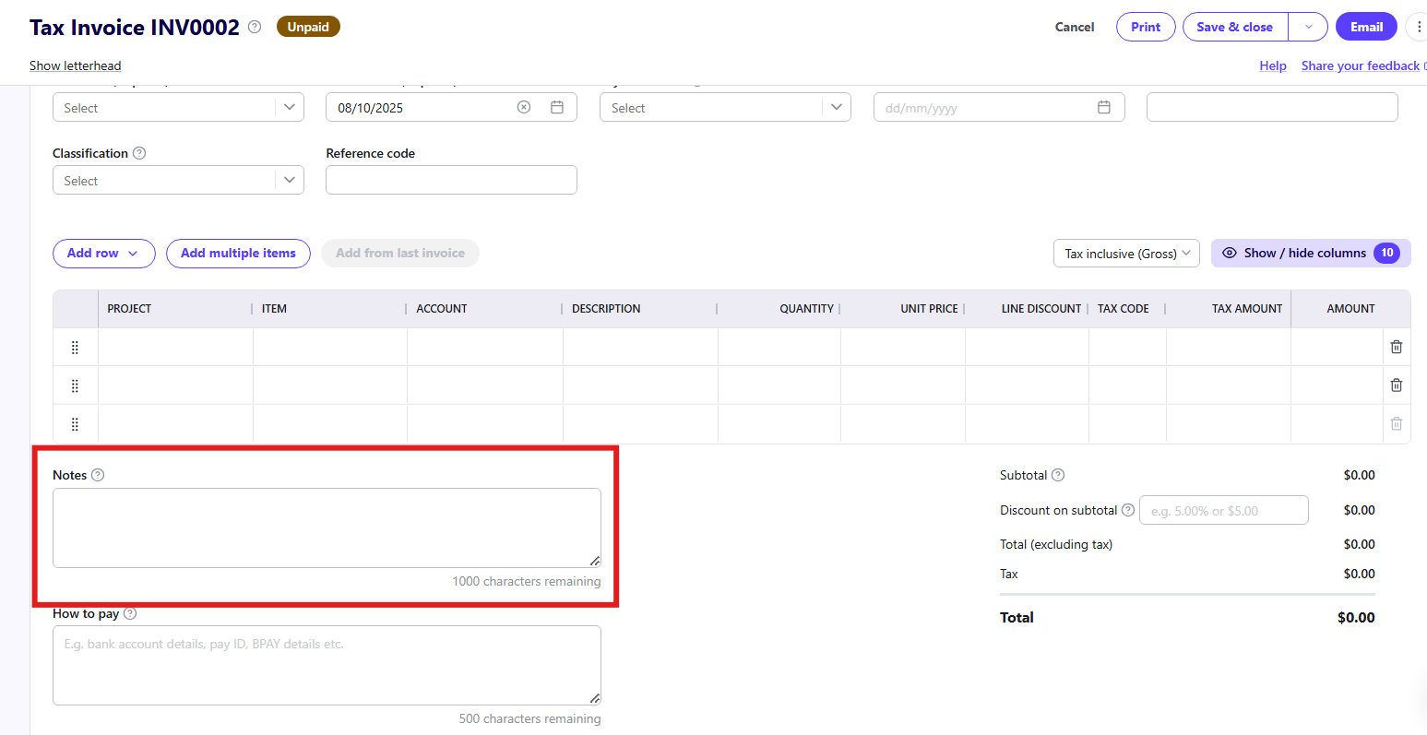Open the Classification Select dropdown
1427x735 pixels.
[x=178, y=180]
